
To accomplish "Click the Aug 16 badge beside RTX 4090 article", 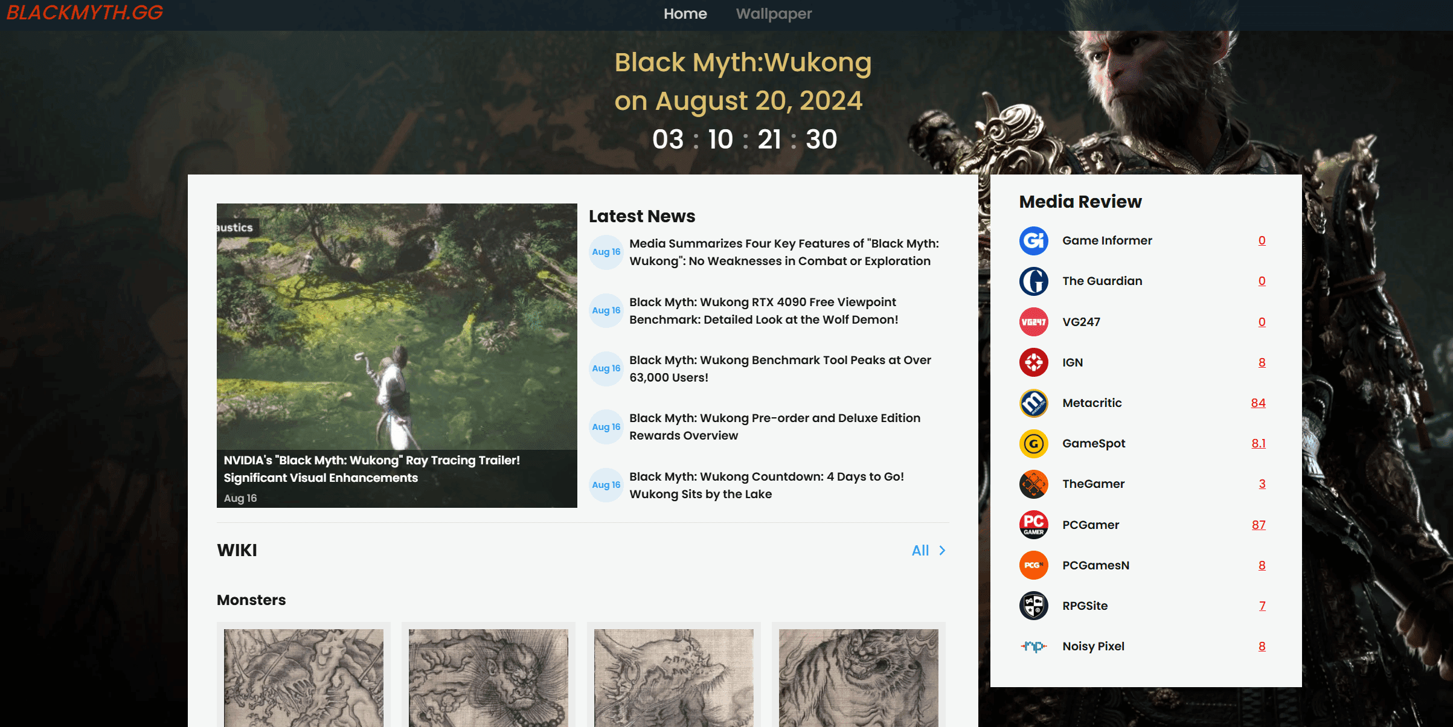I will [606, 310].
